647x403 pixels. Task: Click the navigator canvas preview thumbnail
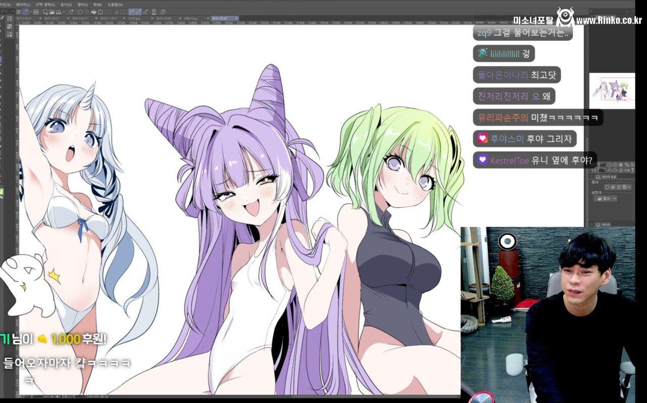(x=612, y=91)
